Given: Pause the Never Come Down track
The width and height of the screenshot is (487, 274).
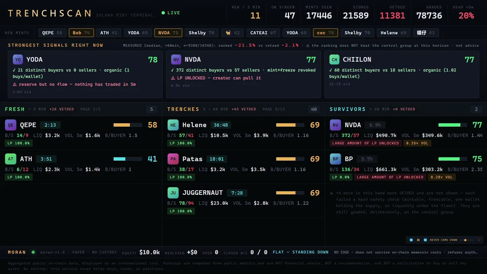Looking at the screenshot, I should (x=419, y=240).
